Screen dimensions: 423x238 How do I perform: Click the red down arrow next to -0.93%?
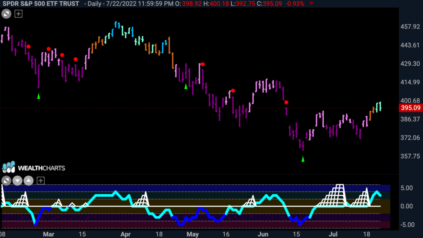(x=311, y=4)
